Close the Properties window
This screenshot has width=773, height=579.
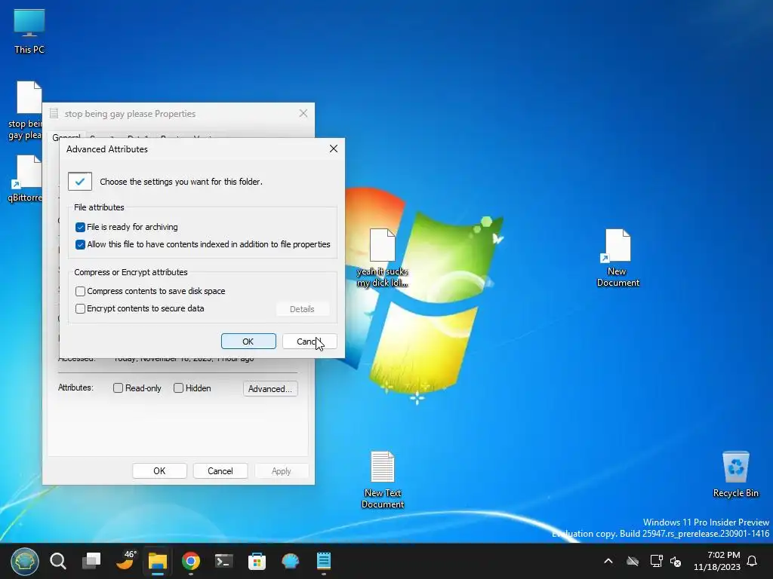coord(303,113)
